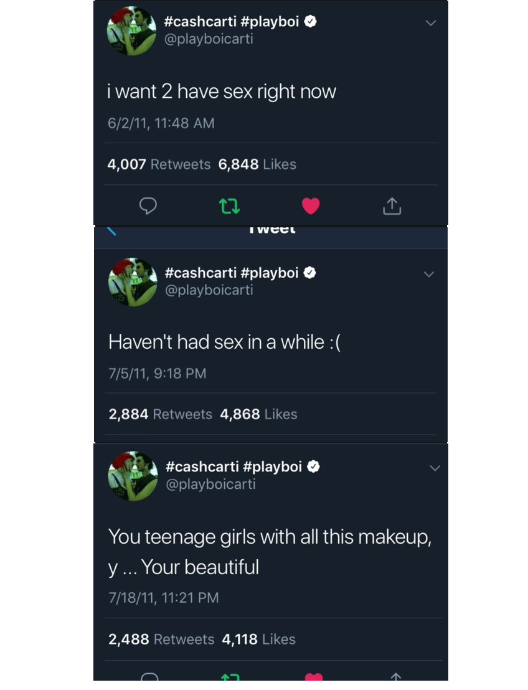This screenshot has width=528, height=690.
Task: Expand options chevron on 'Haven't had' tweet
Action: pyautogui.click(x=429, y=274)
